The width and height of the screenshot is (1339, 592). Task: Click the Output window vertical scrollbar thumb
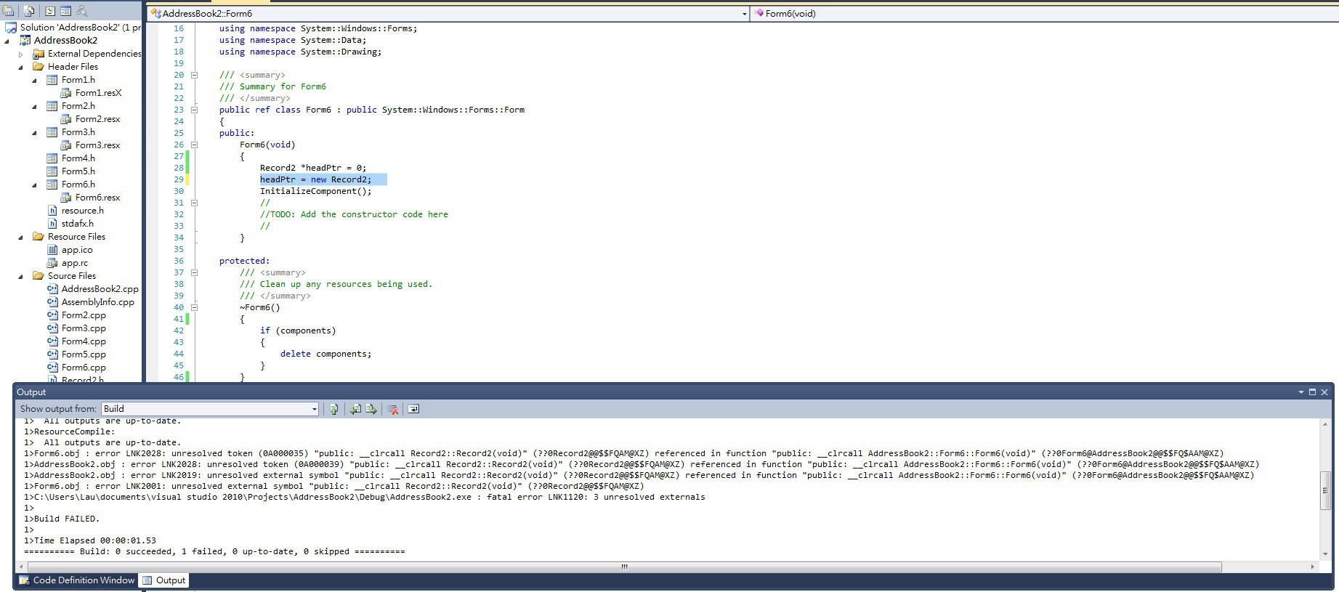pos(1325,490)
